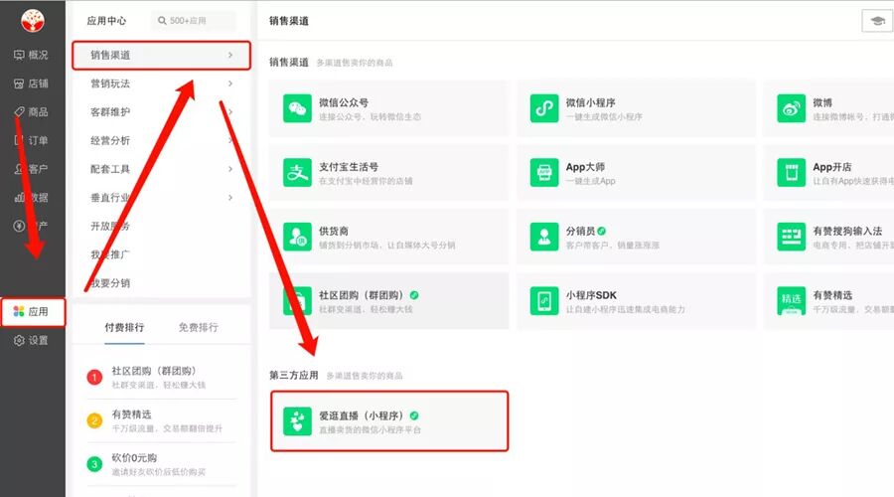
Task: Click the 微信公众号 card title
Action: (344, 102)
